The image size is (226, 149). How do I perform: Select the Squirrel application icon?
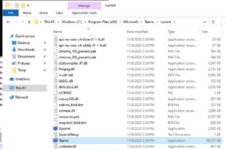[56, 128]
